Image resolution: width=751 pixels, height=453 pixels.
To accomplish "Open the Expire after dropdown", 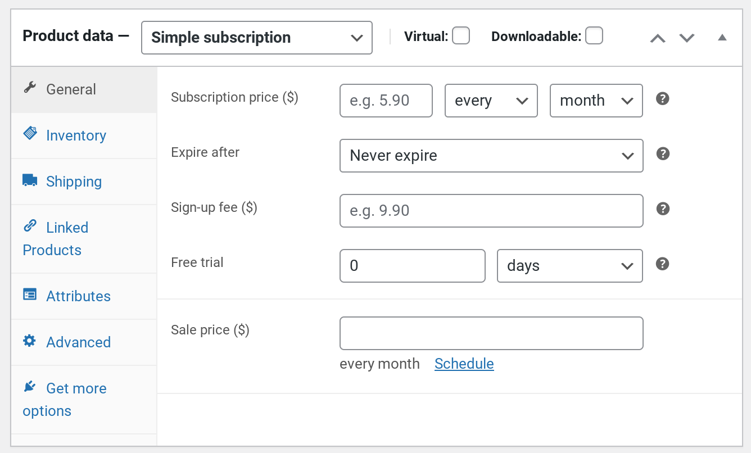I will [x=491, y=156].
